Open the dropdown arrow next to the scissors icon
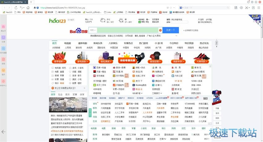The width and height of the screenshot is (263, 142). (249, 8)
